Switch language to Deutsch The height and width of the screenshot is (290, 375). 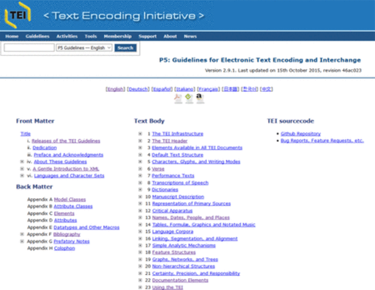click(138, 89)
